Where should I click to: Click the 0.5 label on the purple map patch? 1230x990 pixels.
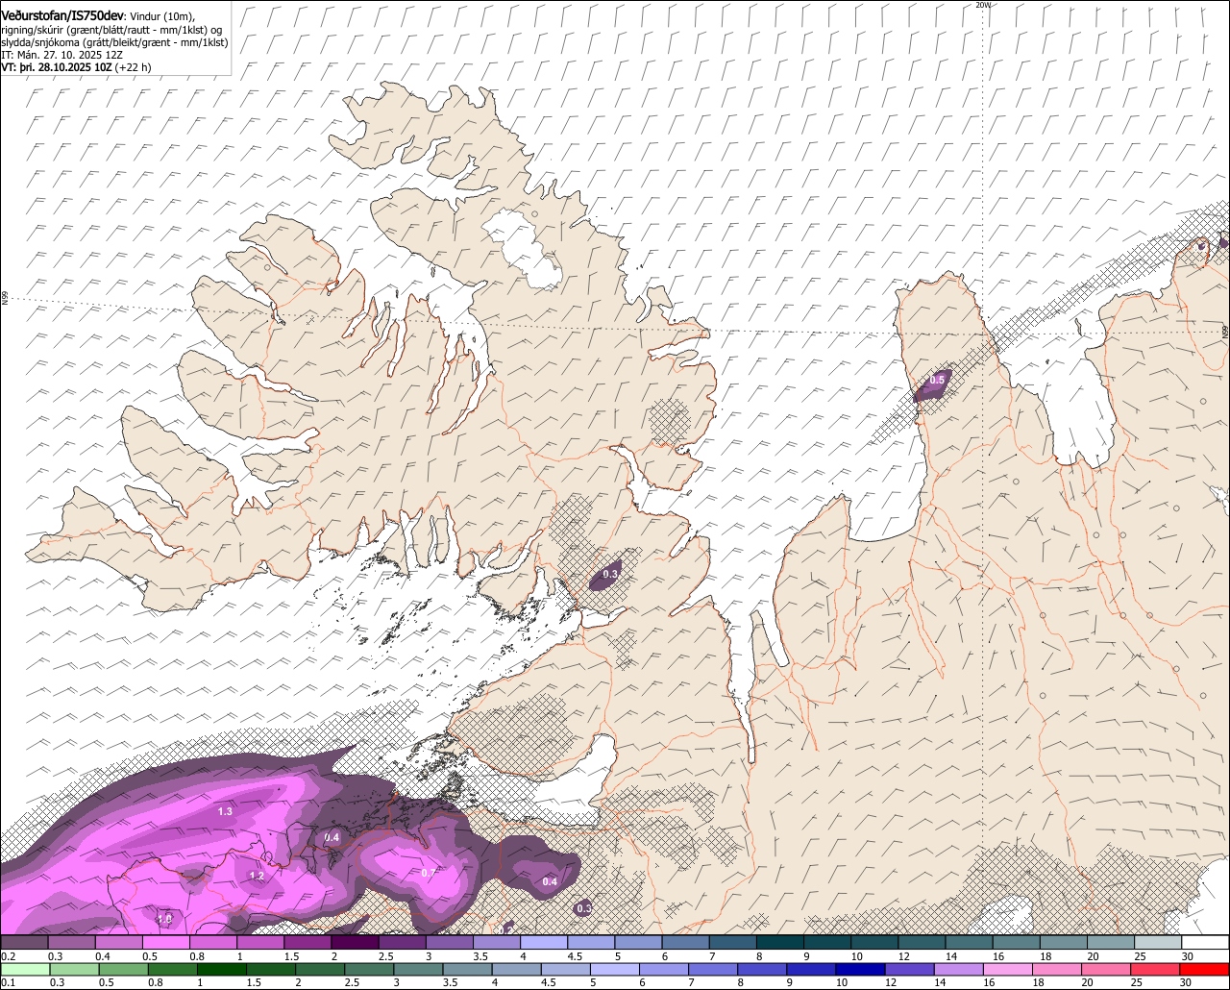[937, 382]
